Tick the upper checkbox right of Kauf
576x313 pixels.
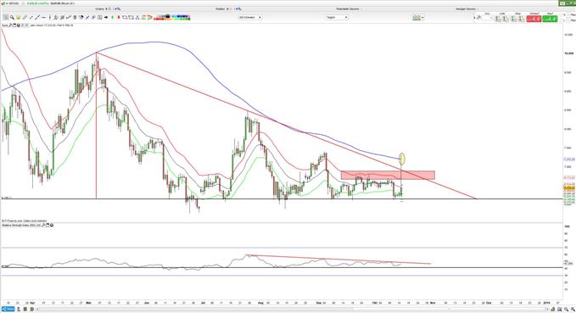568,14
